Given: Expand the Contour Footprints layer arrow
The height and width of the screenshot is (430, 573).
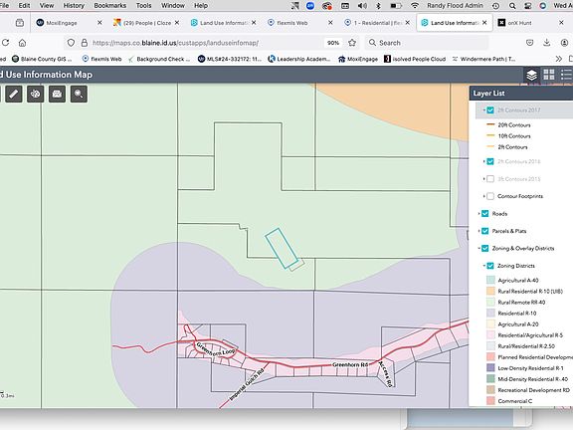Looking at the screenshot, I should click(x=483, y=196).
